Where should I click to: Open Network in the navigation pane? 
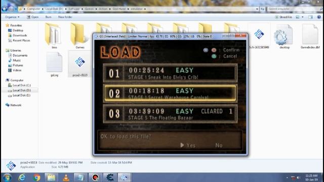(x=16, y=105)
